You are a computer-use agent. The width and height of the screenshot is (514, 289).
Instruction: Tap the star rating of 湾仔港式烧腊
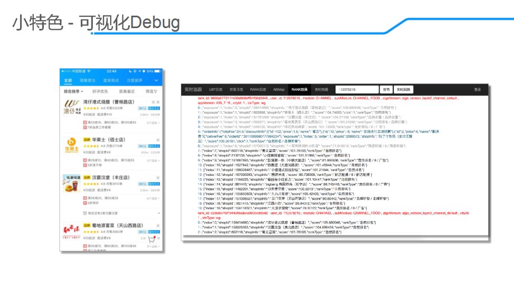coord(91,108)
